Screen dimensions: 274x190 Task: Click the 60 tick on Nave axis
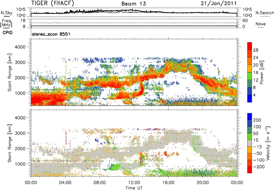point(245,21)
